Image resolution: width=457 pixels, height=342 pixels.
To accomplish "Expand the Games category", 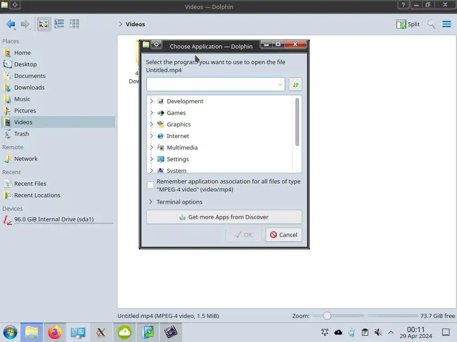I will click(x=151, y=113).
